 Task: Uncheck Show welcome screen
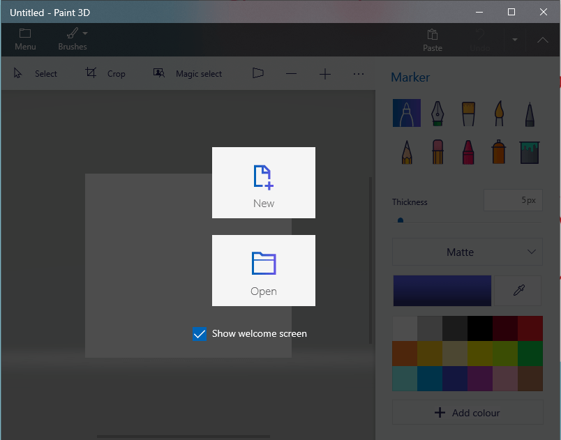pos(200,334)
